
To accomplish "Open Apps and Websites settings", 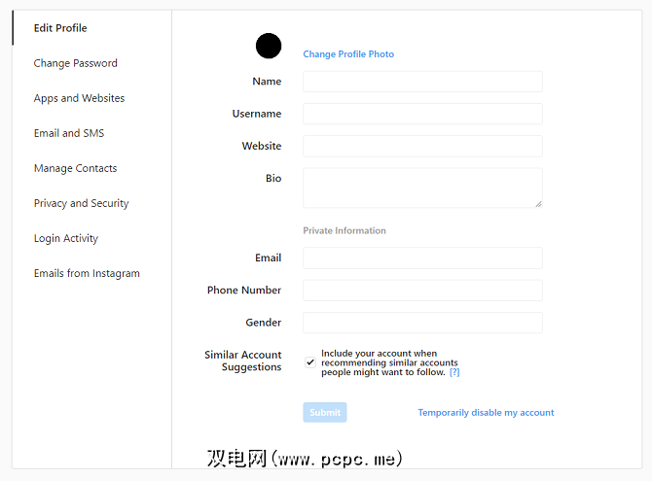I will 79,98.
